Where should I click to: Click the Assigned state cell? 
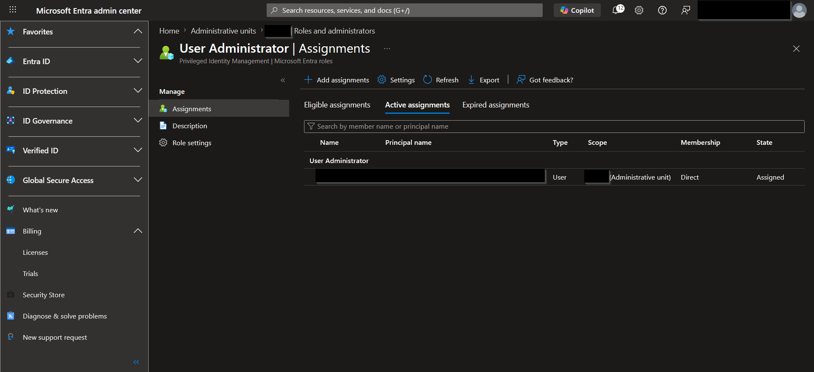[x=770, y=177]
